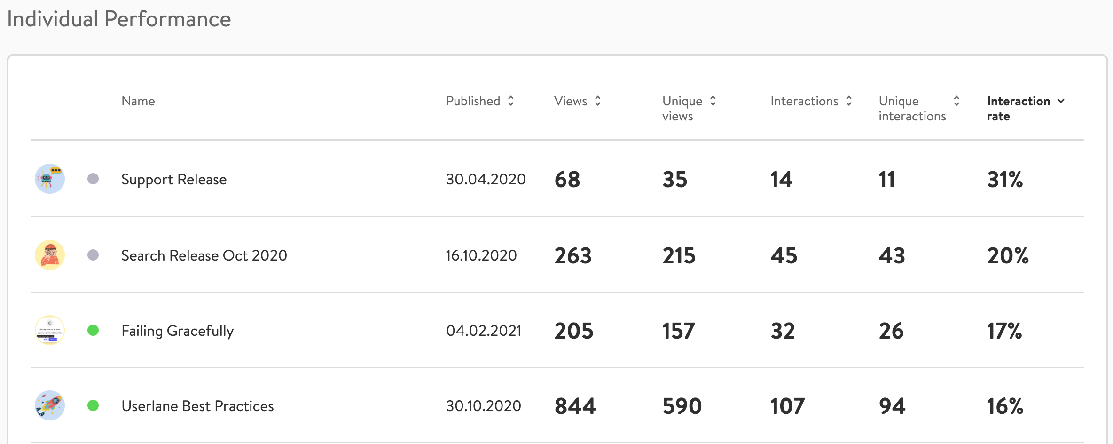Sort by Published date using its arrows
This screenshot has width=1113, height=444.
tap(511, 101)
